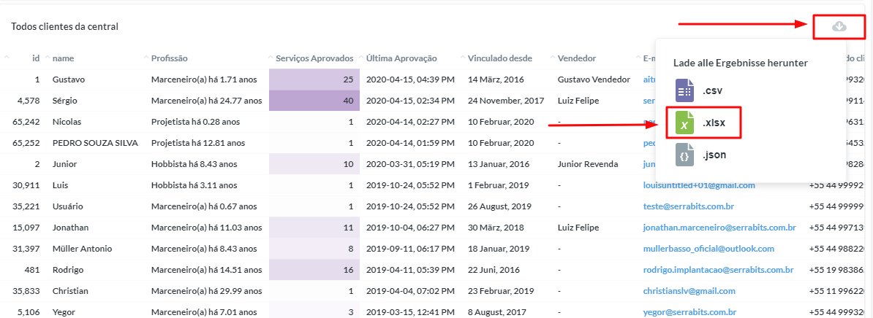Select the .json download option
The height and width of the screenshot is (318, 873).
(714, 155)
